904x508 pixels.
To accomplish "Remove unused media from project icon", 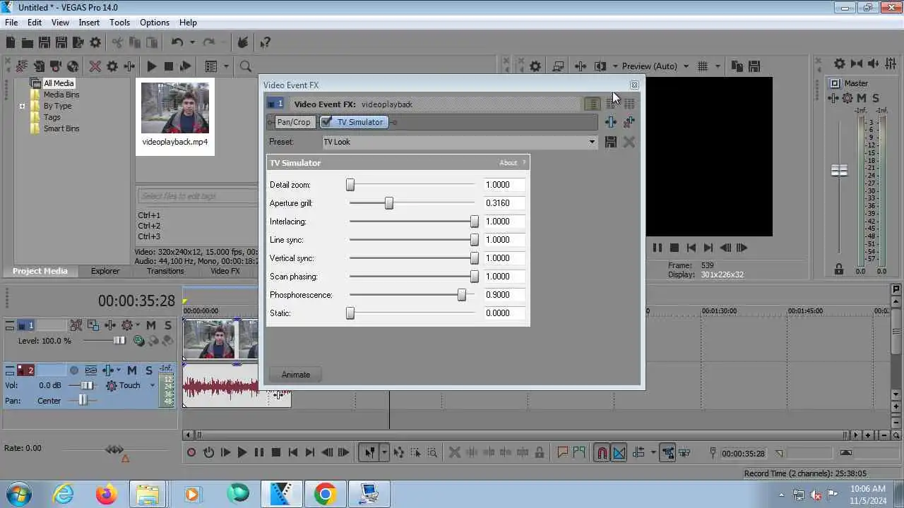I will [x=22, y=66].
